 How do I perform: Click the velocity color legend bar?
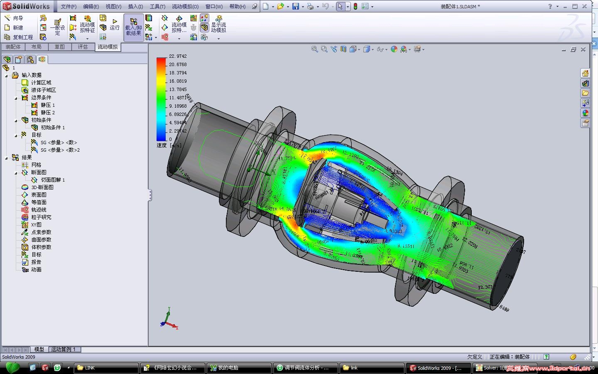[x=161, y=99]
